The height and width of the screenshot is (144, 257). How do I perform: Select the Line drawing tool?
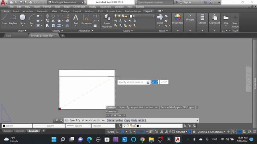click(x=4, y=19)
